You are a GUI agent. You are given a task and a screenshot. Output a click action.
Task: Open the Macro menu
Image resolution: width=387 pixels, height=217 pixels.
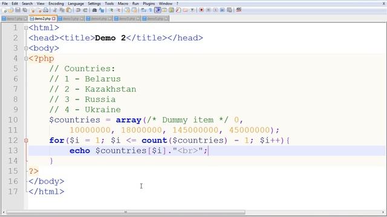[123, 4]
